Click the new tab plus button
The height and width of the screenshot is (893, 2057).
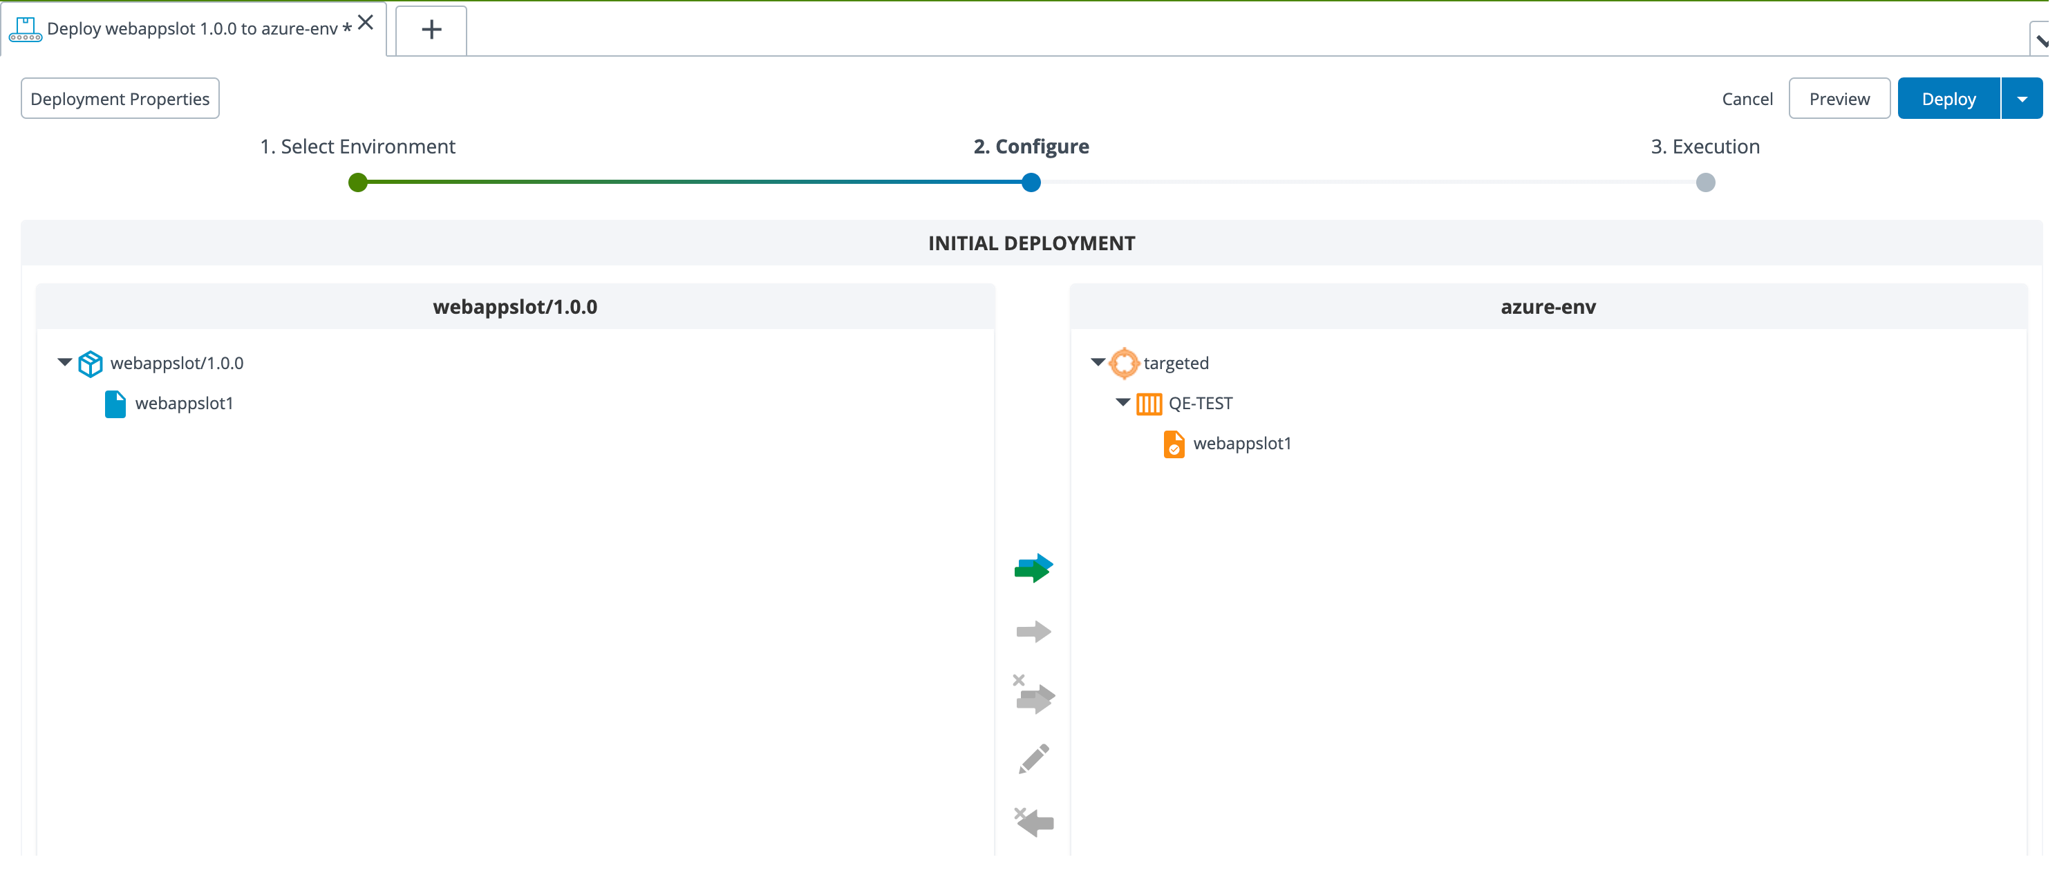pyautogui.click(x=431, y=29)
